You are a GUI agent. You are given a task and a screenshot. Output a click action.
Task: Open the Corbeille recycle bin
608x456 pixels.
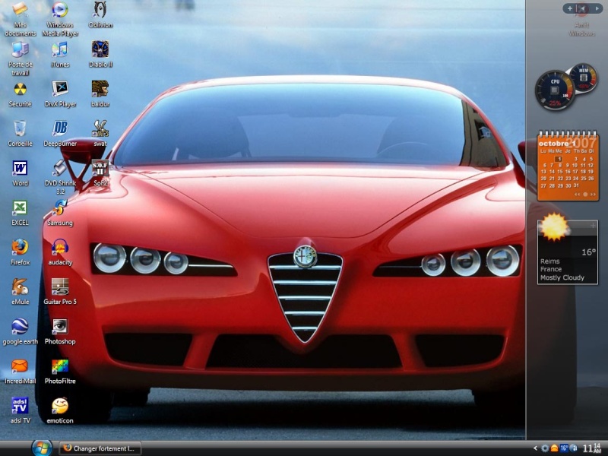point(21,135)
